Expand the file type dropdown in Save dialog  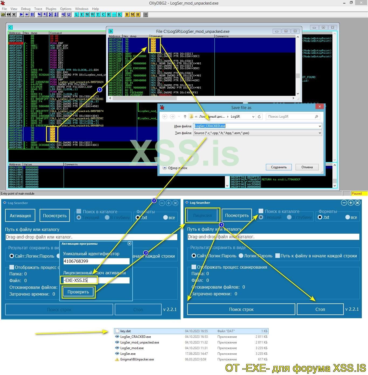click(320, 133)
